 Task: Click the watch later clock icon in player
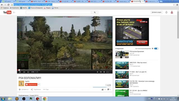pos(97,72)
